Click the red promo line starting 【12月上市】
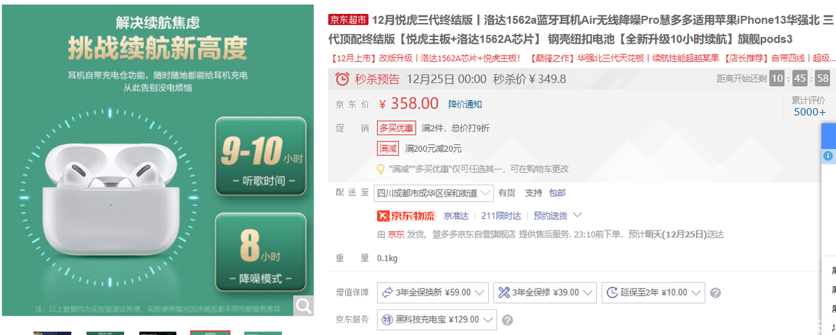836x335 pixels. coord(582,58)
